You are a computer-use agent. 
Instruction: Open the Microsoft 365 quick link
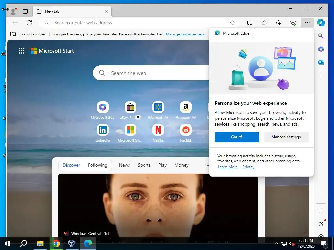click(102, 110)
